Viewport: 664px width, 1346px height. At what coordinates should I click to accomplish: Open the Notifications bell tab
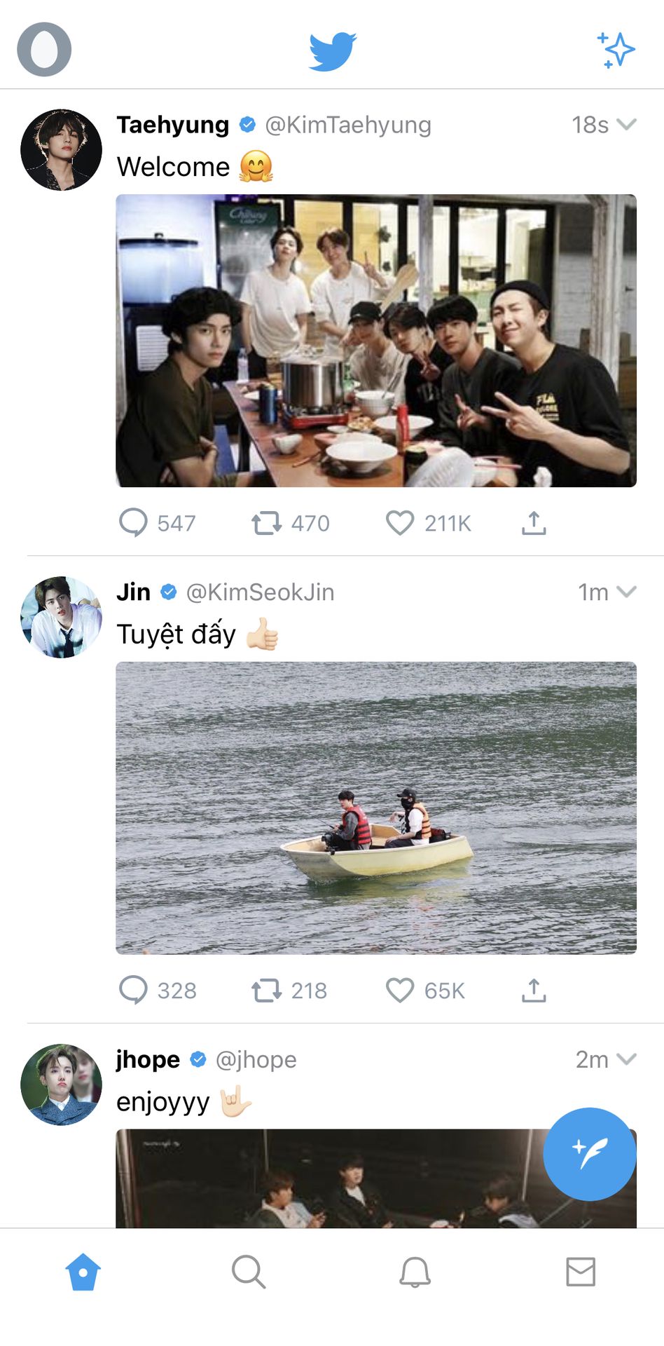coord(415,1272)
